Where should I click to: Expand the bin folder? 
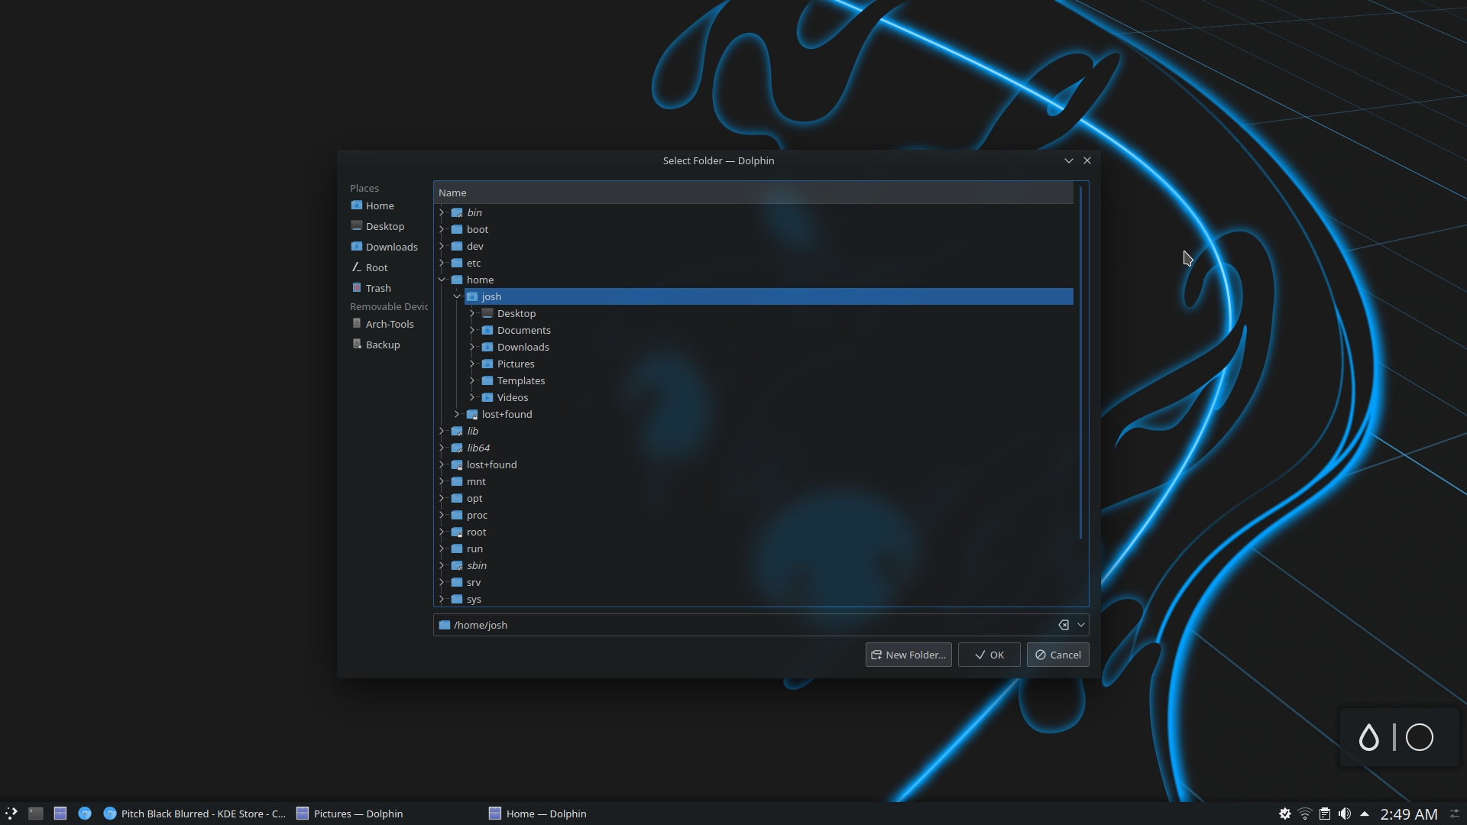coord(442,212)
